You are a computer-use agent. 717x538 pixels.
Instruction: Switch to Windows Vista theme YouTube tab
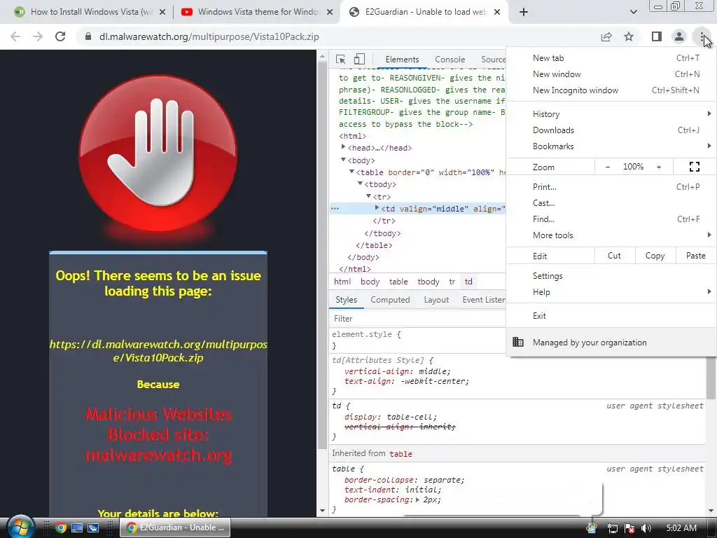coord(256,12)
